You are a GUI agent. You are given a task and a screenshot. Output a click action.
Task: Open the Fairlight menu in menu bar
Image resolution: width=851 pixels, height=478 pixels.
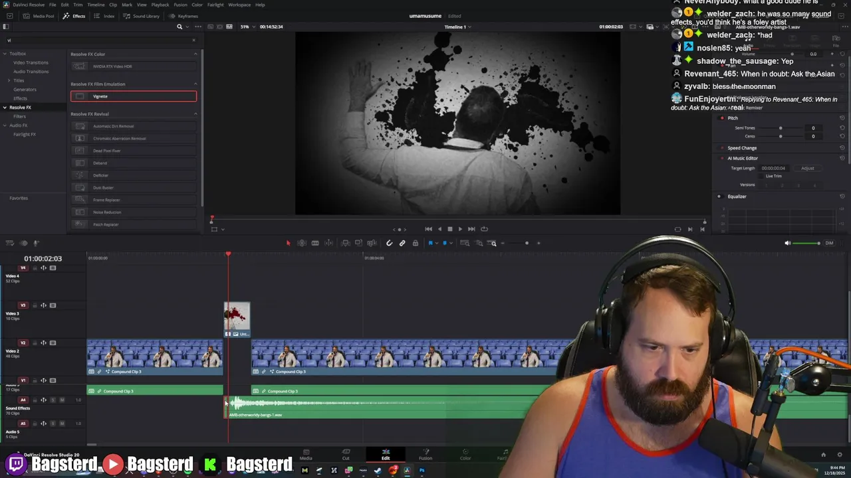[215, 5]
